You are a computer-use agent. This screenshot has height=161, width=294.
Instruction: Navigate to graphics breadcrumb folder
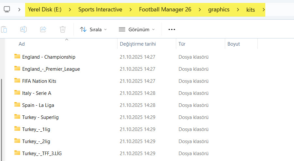[x=219, y=9]
